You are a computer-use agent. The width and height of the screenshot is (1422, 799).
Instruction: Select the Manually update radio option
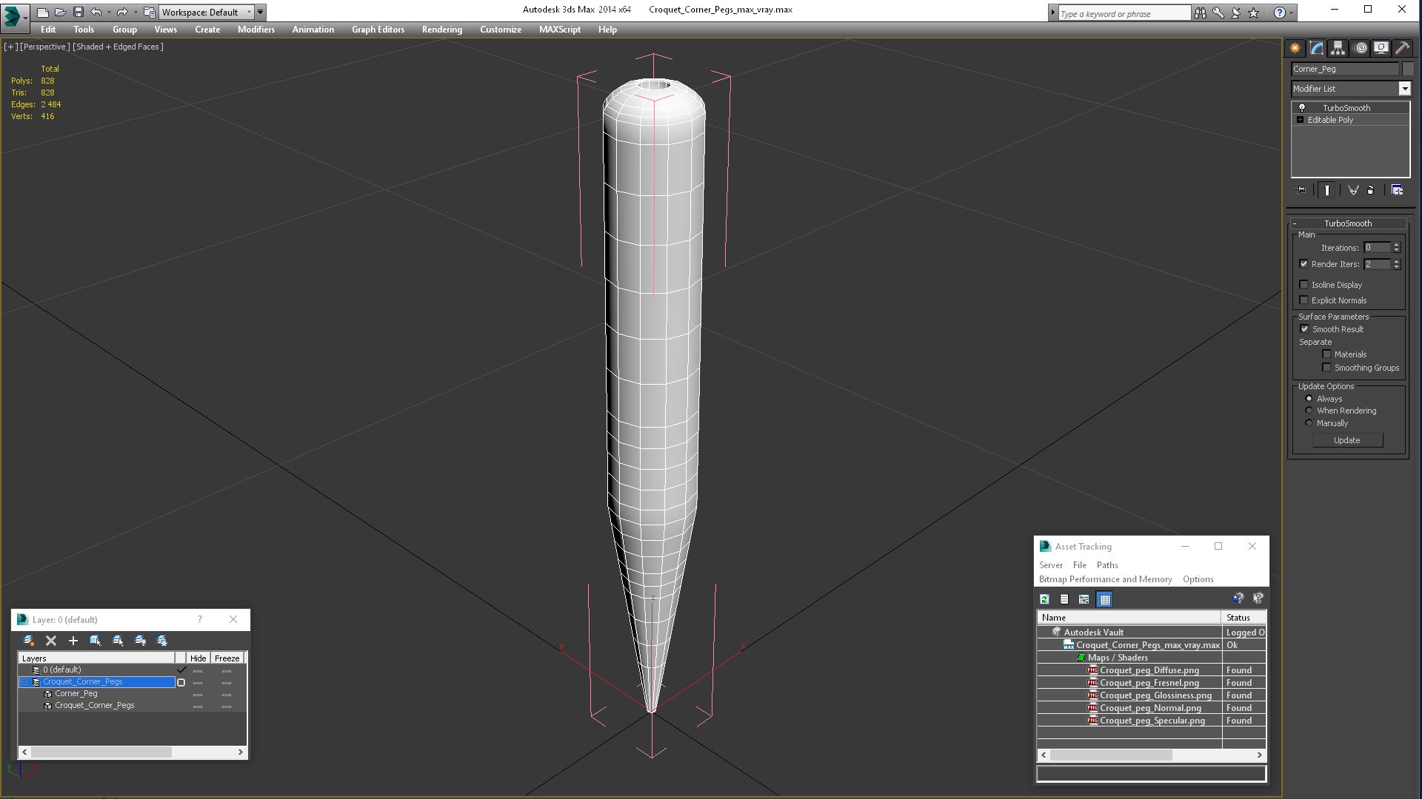[1309, 423]
